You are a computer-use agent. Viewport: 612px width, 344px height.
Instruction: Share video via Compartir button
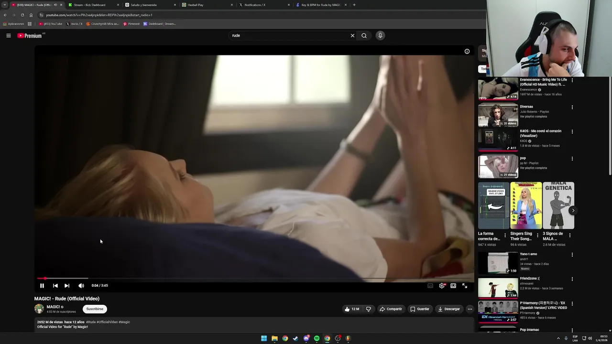pos(391,309)
